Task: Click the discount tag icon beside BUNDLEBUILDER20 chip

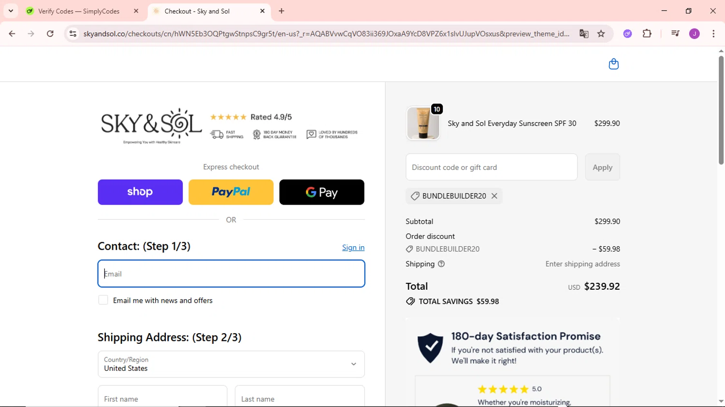Action: pos(415,196)
